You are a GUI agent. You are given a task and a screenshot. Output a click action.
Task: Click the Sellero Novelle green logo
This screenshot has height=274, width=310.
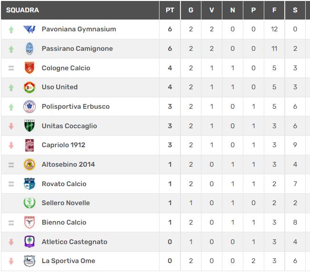coord(30,203)
